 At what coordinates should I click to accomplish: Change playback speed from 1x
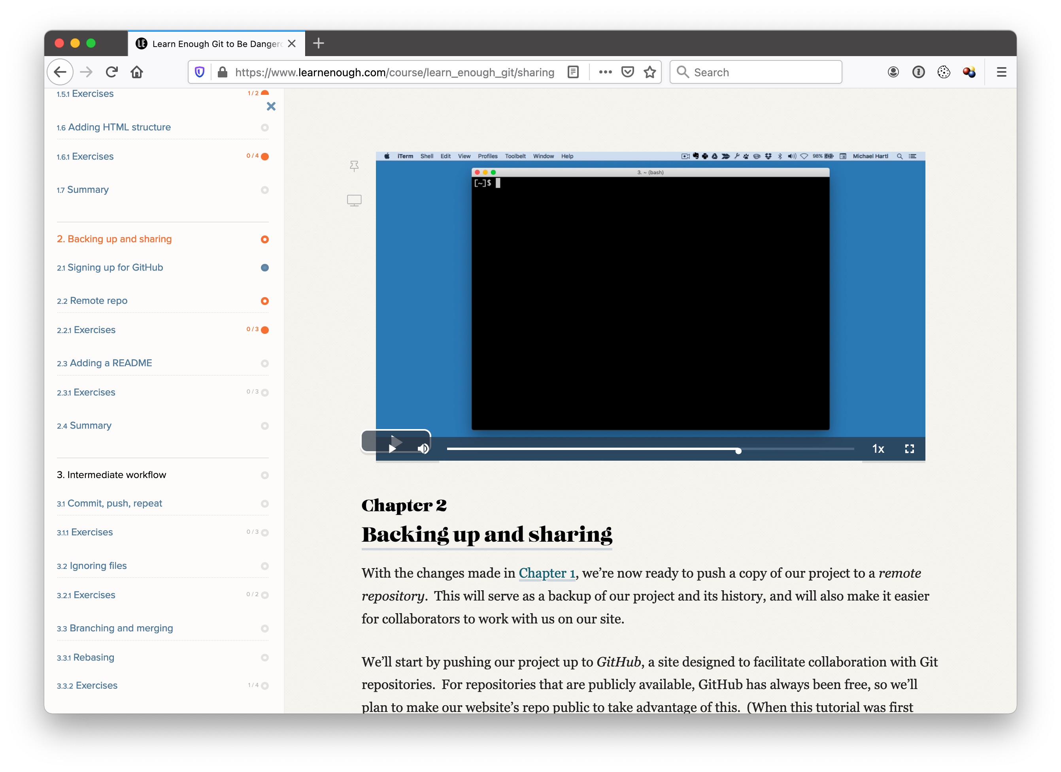[878, 449]
